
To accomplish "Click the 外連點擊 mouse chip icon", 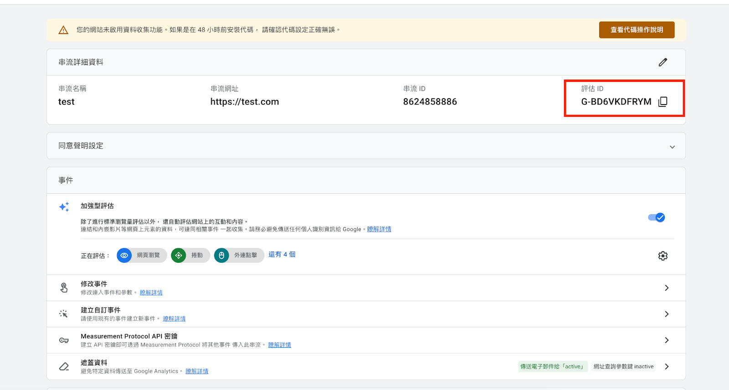I will (221, 255).
